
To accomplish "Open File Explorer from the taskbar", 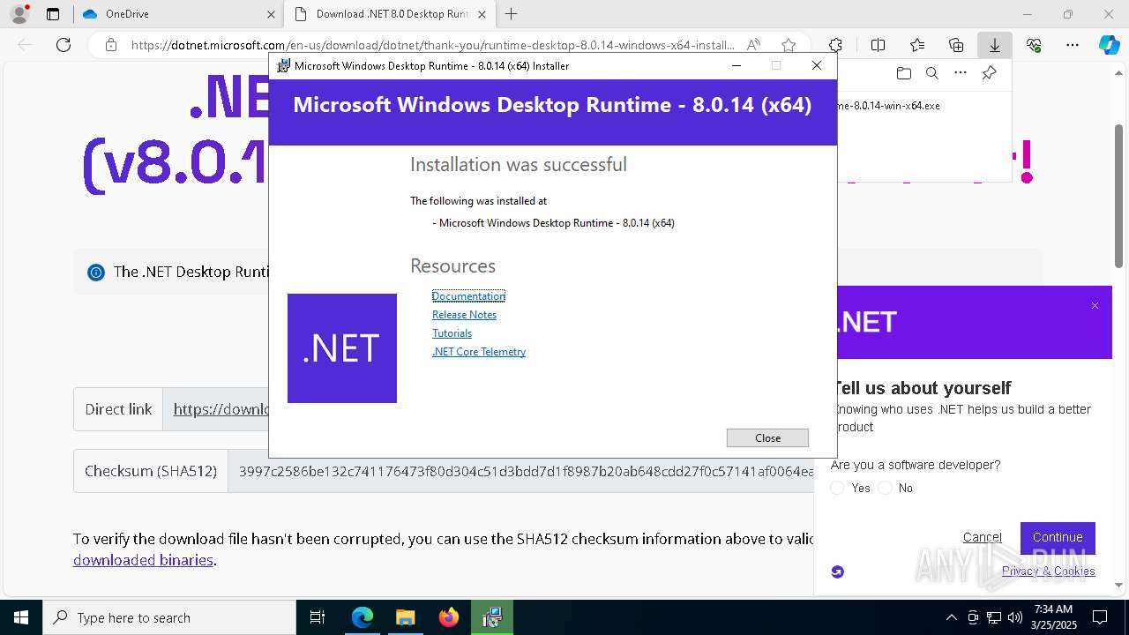I will (405, 617).
